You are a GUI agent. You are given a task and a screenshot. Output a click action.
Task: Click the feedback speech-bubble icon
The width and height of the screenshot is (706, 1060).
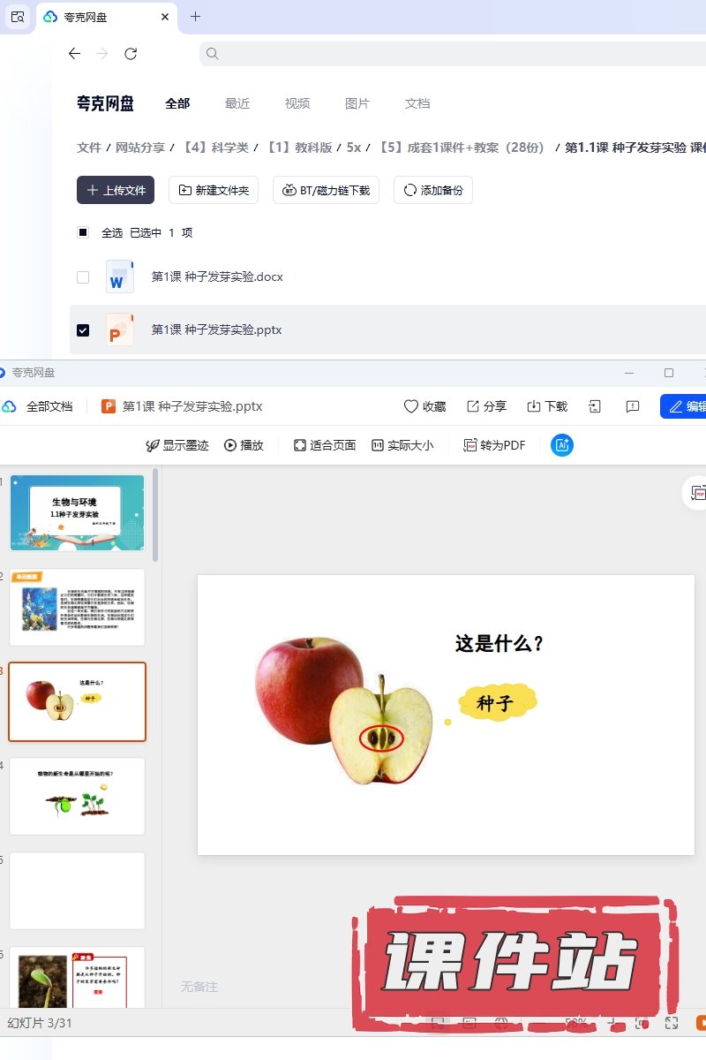tap(632, 406)
